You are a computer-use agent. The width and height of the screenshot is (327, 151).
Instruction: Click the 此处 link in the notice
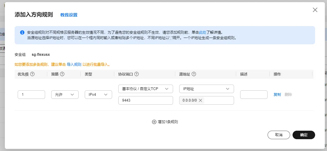click(203, 32)
